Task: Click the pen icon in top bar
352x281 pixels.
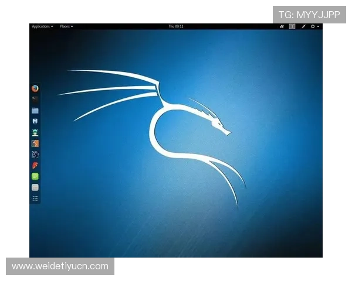Action: point(304,26)
